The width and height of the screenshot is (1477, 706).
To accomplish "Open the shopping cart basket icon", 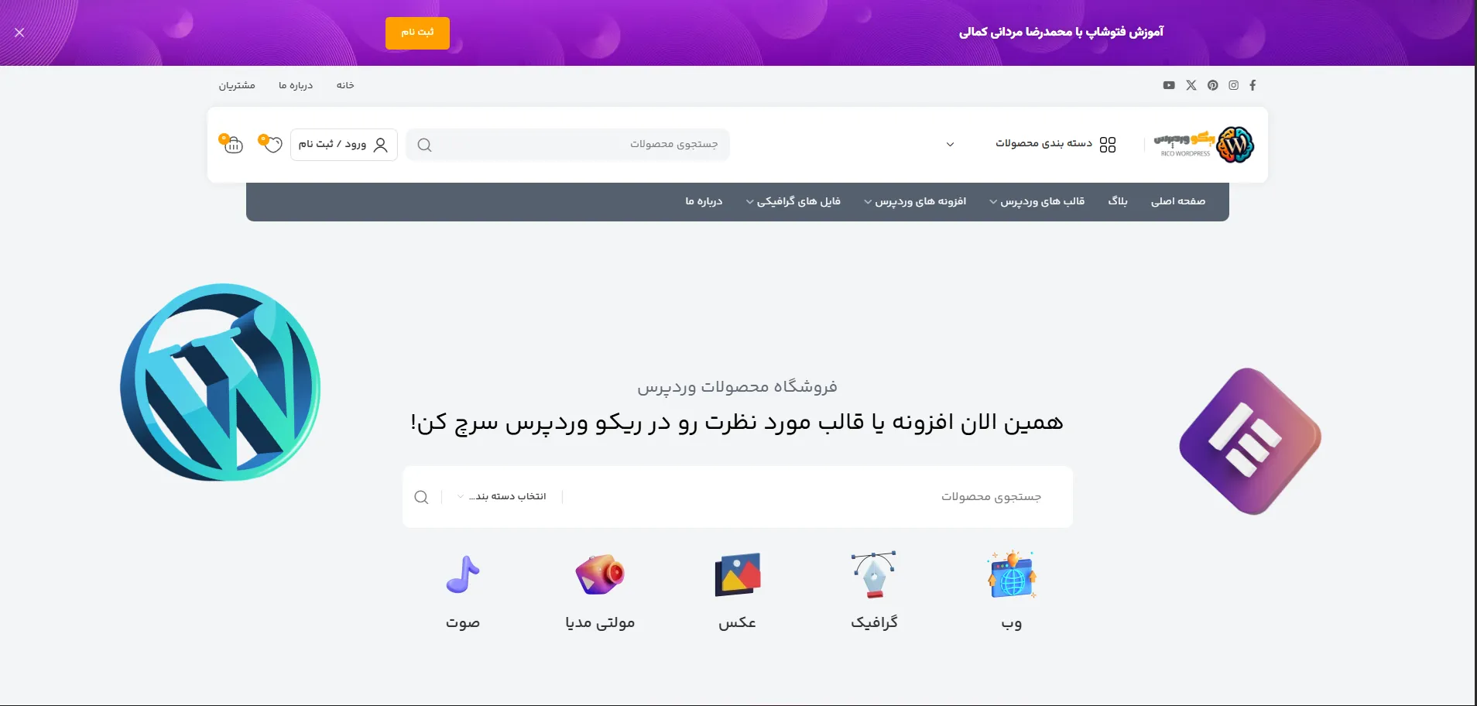I will coord(231,143).
